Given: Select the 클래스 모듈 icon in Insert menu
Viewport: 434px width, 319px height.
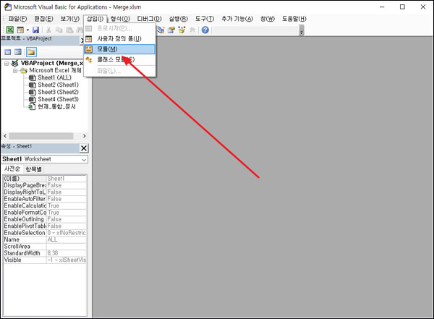Looking at the screenshot, I should coord(89,59).
